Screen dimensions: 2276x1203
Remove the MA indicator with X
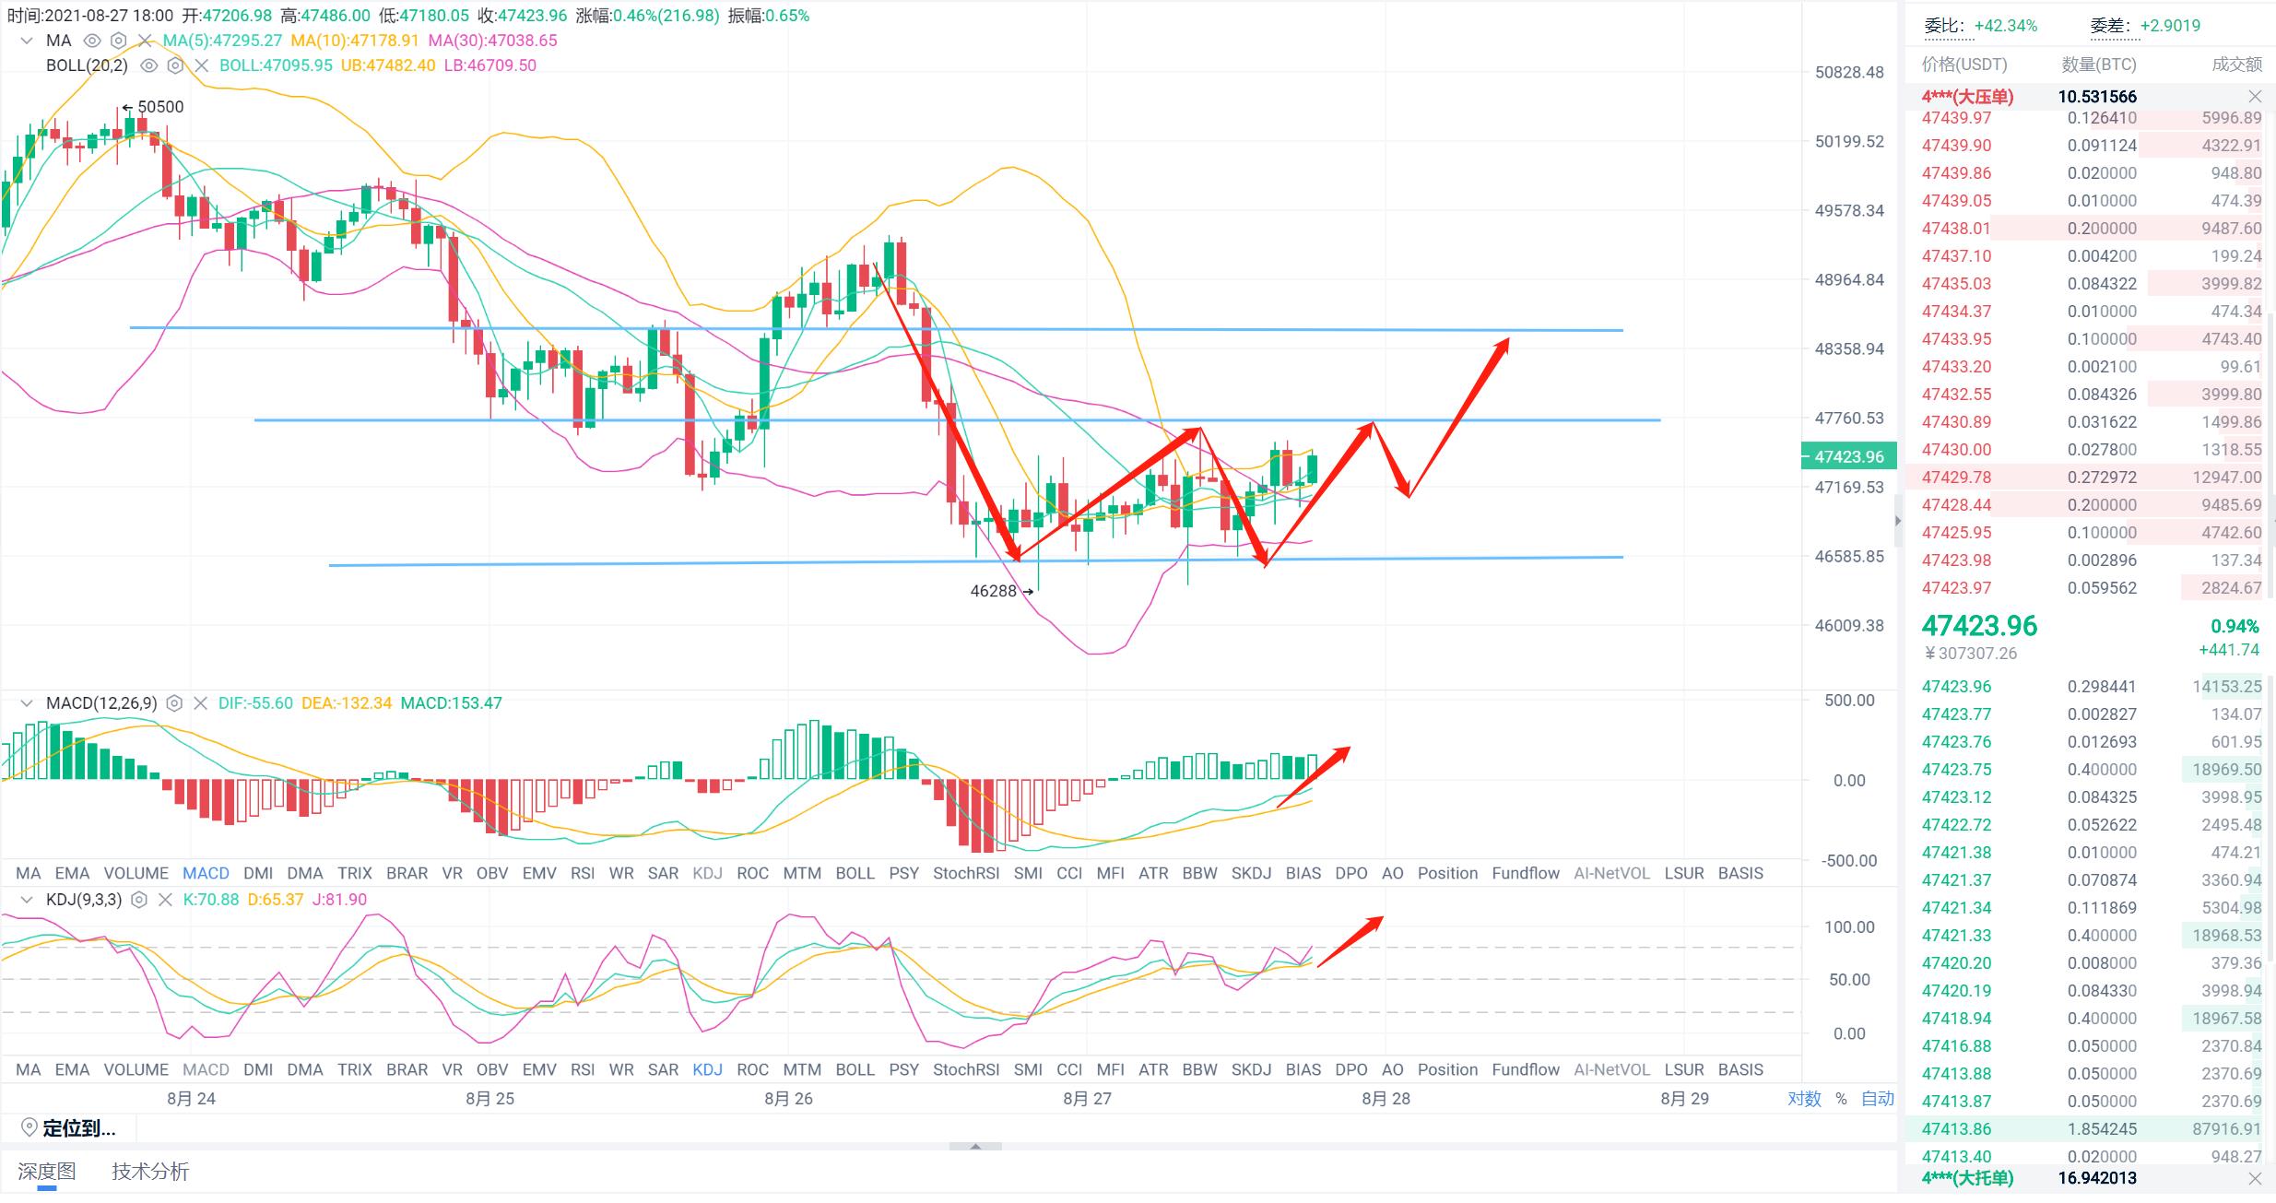point(145,41)
